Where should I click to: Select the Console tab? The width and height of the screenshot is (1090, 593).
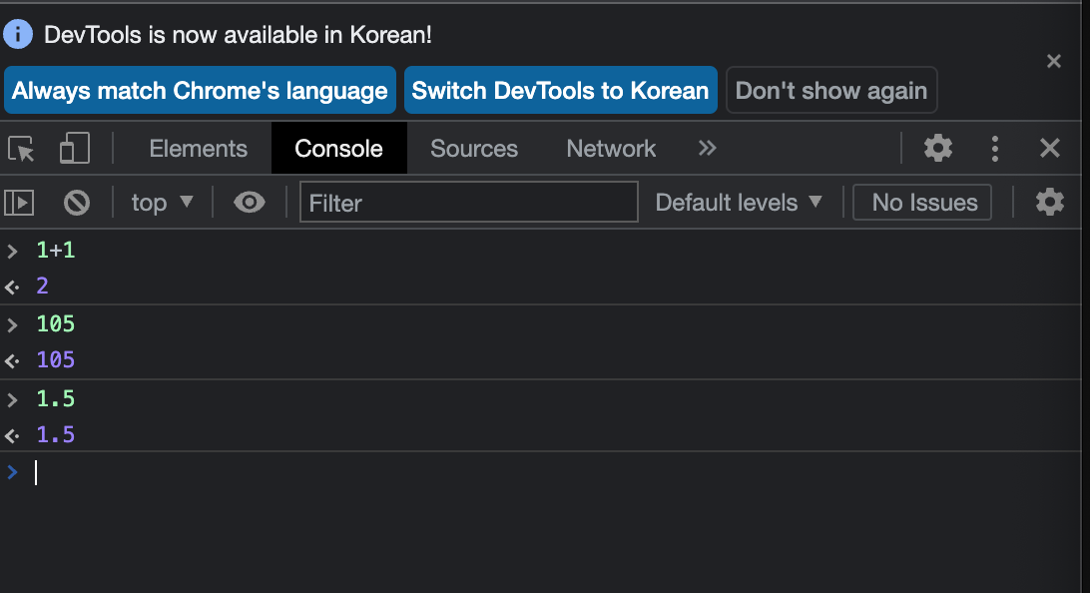pyautogui.click(x=338, y=149)
